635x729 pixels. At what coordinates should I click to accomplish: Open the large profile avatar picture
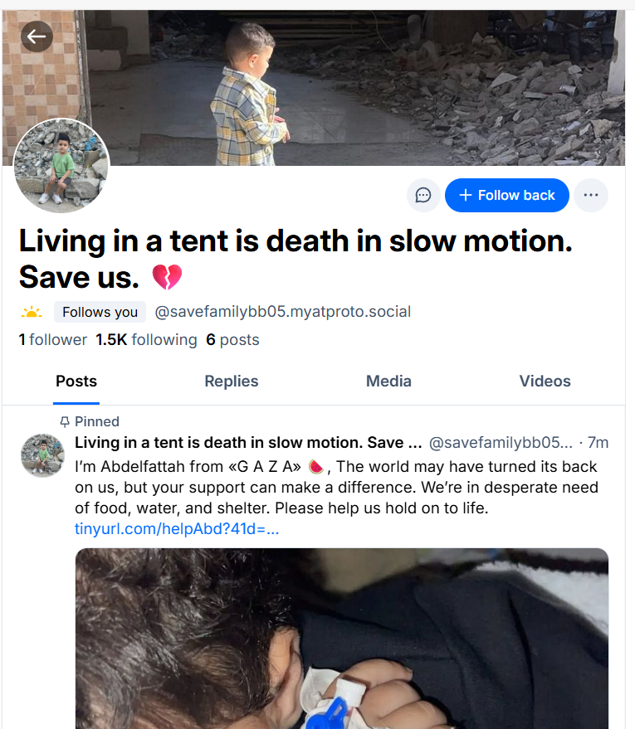tap(61, 166)
